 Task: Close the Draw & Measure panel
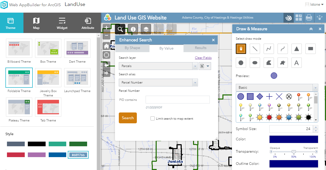point(320,29)
